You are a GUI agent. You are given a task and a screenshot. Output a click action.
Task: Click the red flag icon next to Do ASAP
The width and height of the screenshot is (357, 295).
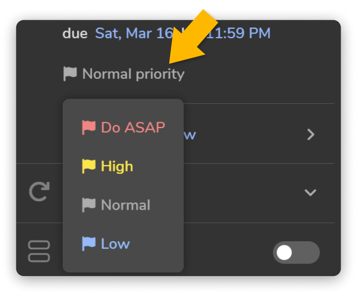[89, 127]
